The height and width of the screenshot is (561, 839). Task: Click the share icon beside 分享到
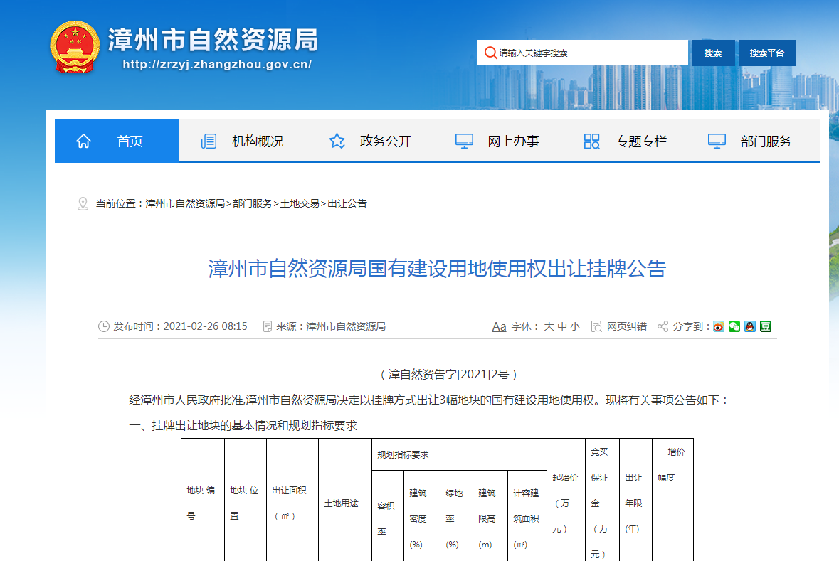tap(663, 326)
